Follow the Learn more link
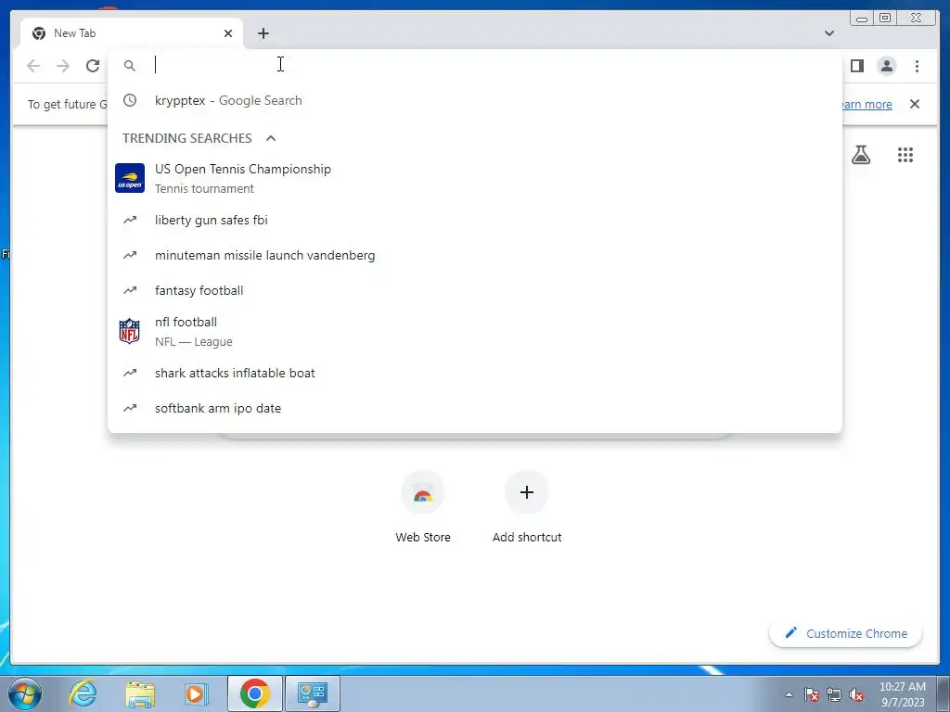 866,104
